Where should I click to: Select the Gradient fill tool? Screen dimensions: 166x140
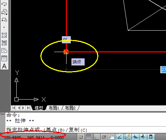[x=4, y=43]
